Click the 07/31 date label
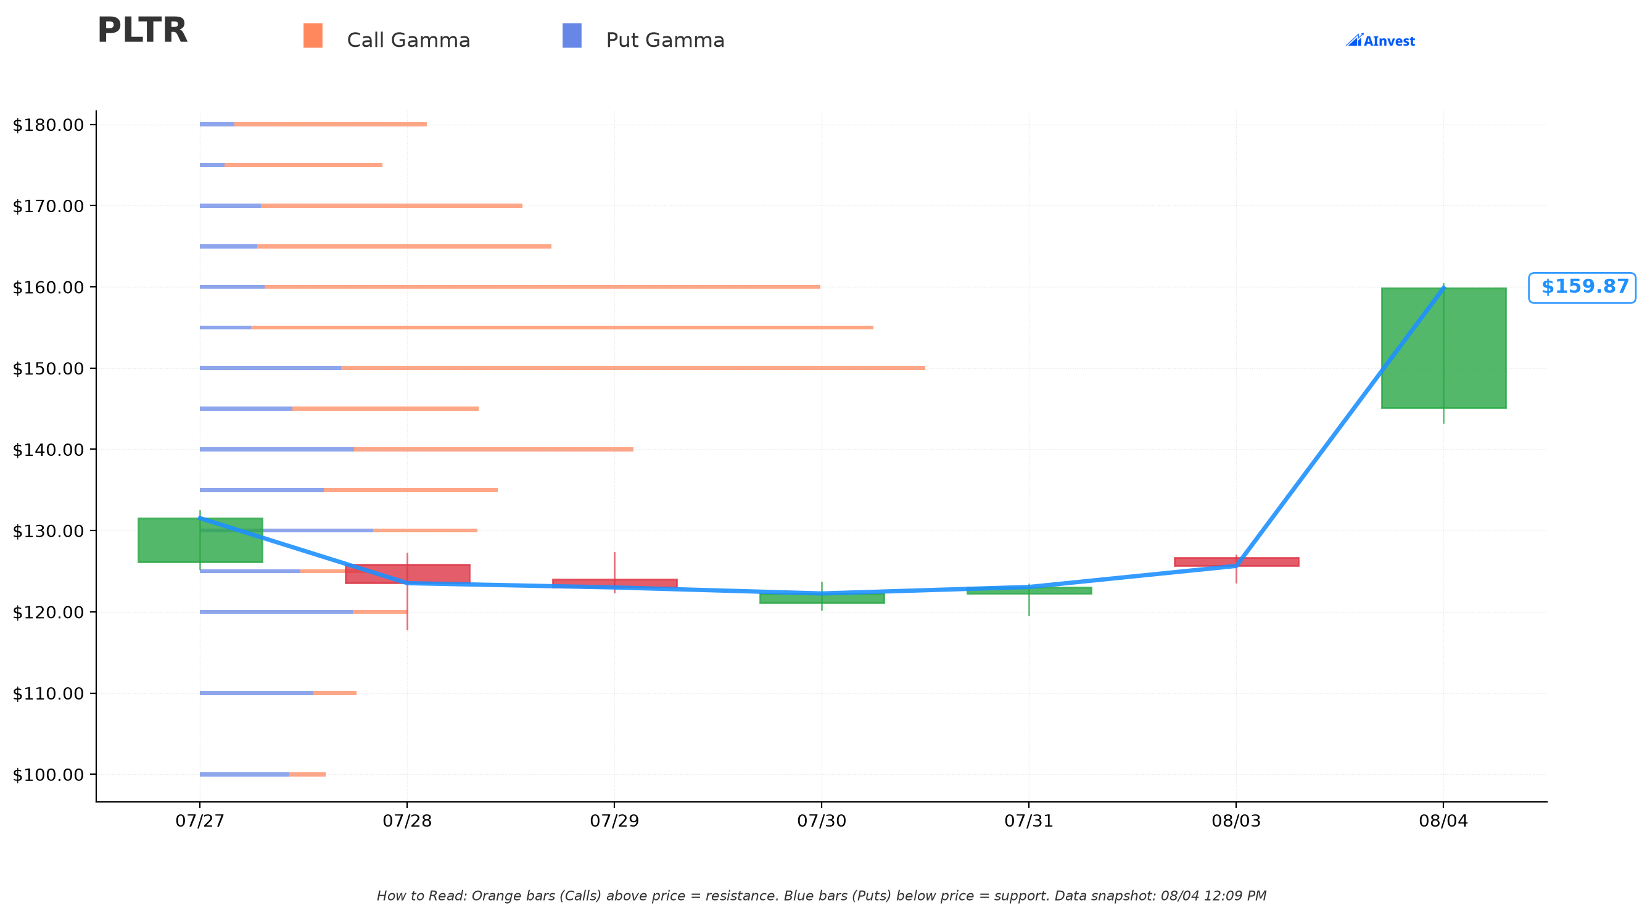 [x=1029, y=821]
